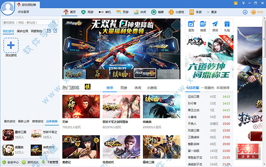Open the blue download circle icon
The image size is (266, 167).
[x=245, y=12]
